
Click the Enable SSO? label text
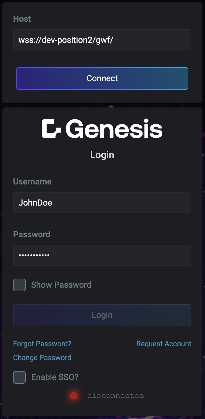(55, 377)
